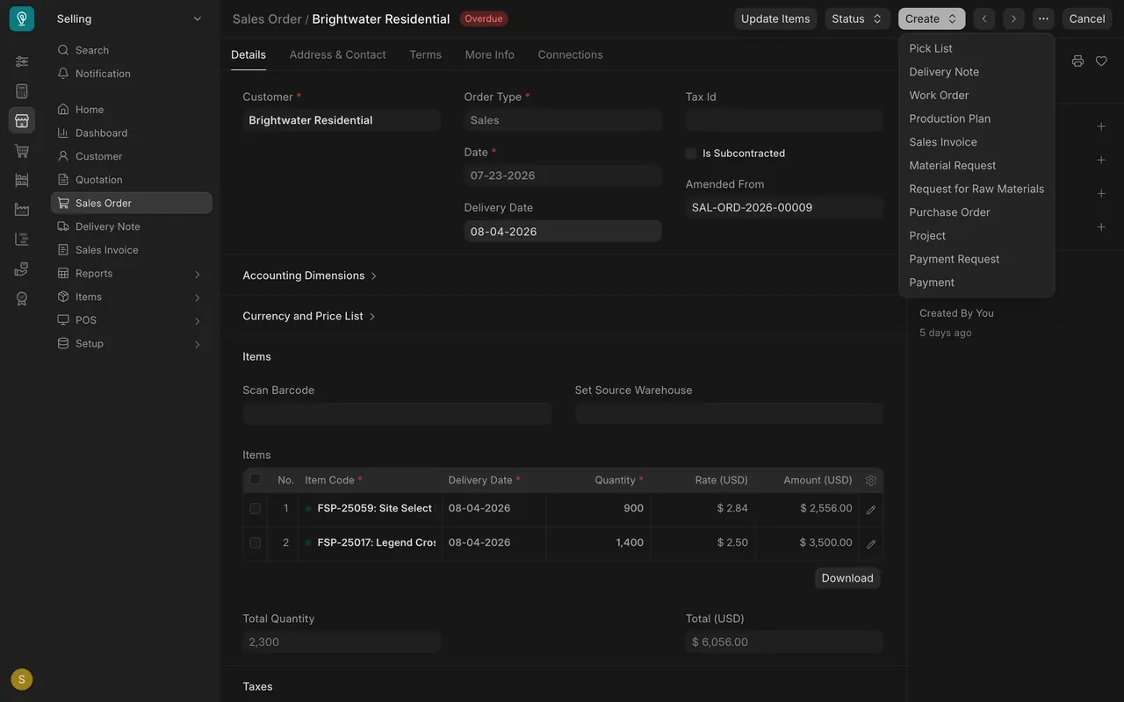The width and height of the screenshot is (1124, 702).
Task: Click the heart like icon
Action: tap(1101, 61)
